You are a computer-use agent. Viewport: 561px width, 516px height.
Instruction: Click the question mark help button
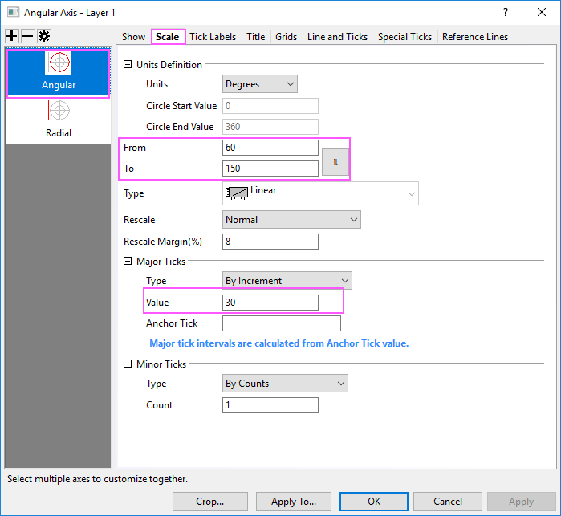click(x=506, y=12)
